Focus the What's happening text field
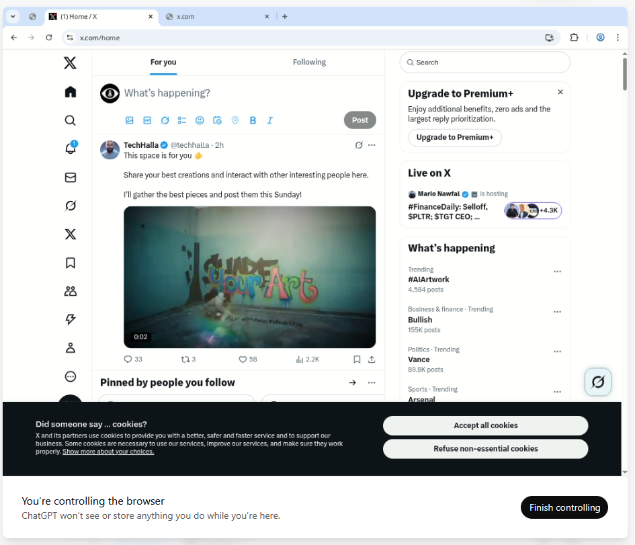 click(x=167, y=93)
